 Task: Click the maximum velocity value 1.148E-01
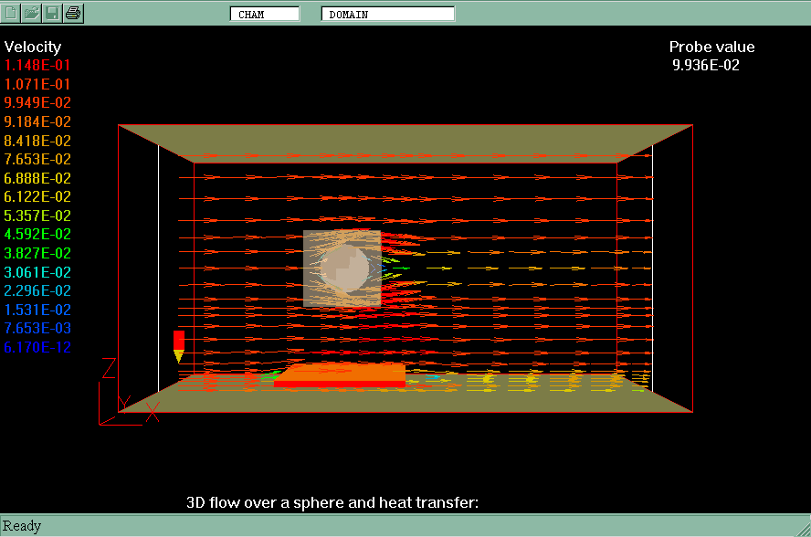pyautogui.click(x=37, y=66)
